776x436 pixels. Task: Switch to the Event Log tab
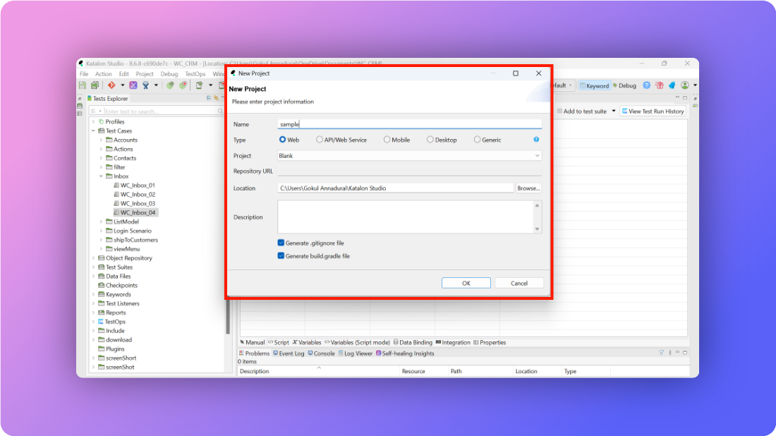point(292,353)
